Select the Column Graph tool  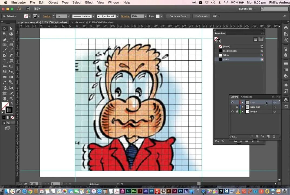[x=11, y=88]
